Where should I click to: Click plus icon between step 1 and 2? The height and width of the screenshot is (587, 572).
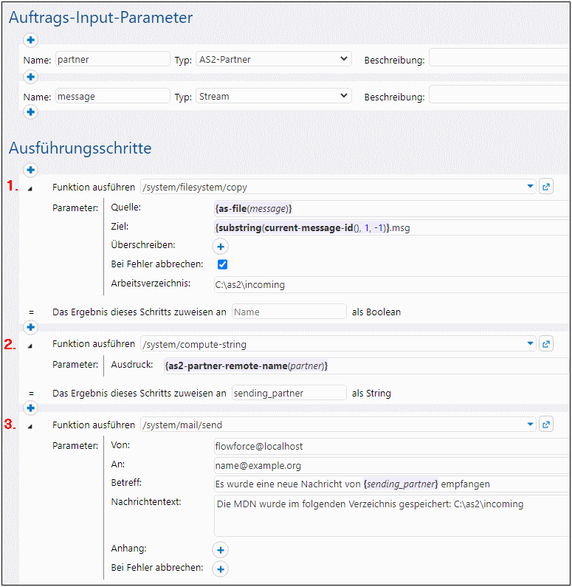[x=30, y=327]
